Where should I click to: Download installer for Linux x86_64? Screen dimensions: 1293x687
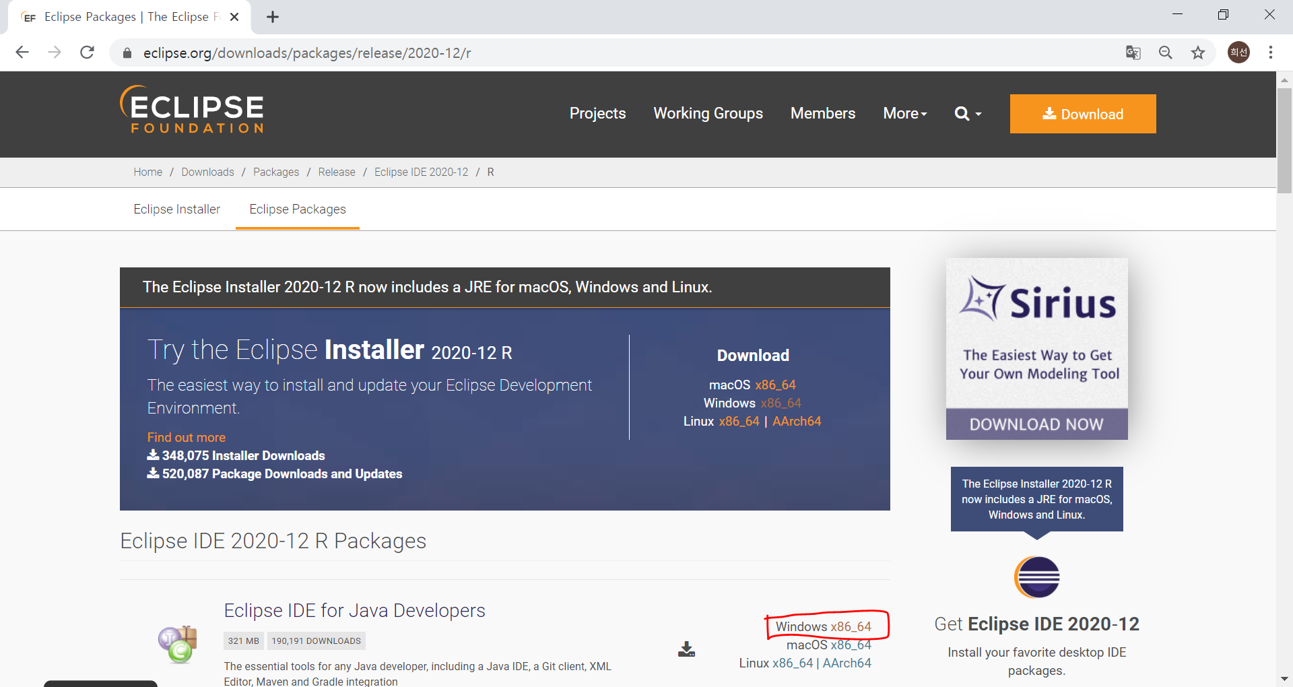739,421
